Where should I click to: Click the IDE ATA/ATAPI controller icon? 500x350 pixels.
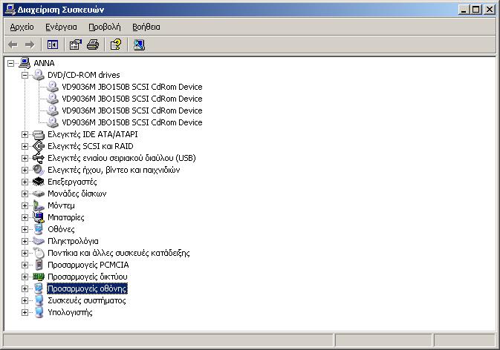click(x=39, y=135)
